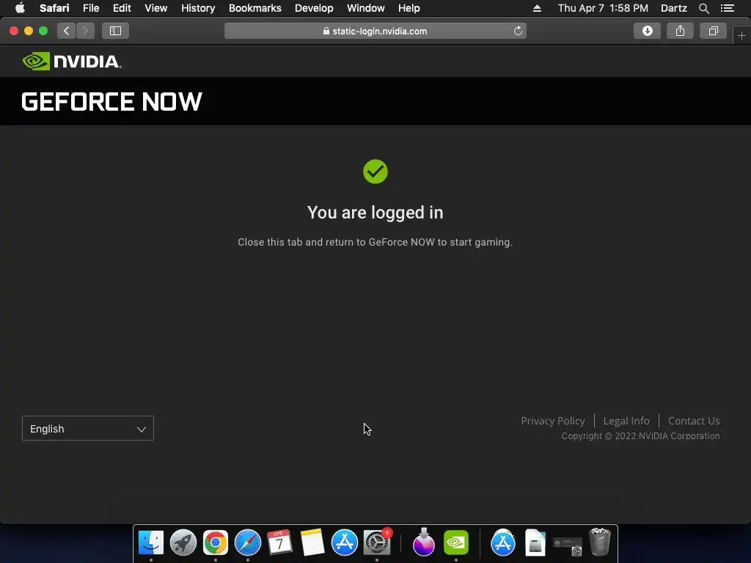Click the Safari compass icon in the Dock
Screen dimensions: 751x563
click(x=248, y=542)
